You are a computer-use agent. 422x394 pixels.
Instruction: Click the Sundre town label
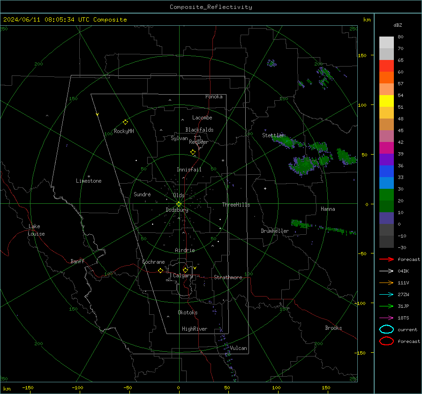click(142, 194)
